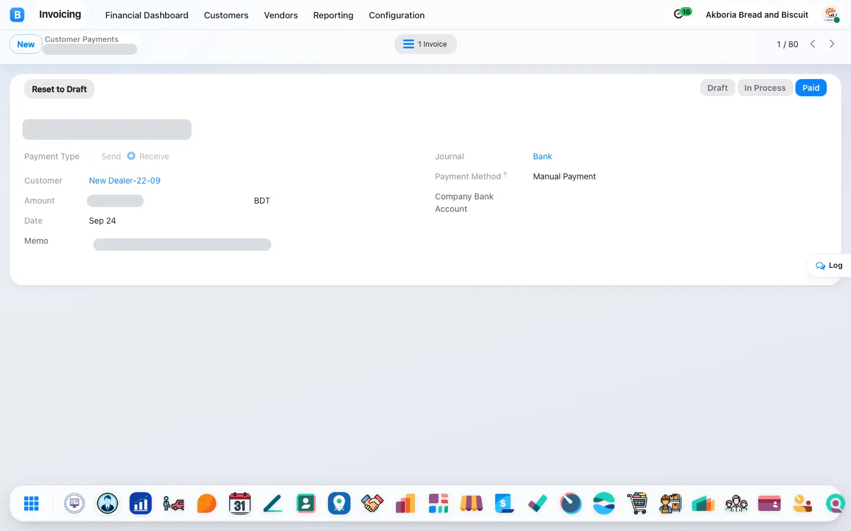This screenshot has width=851, height=531.
Task: Open the calendar app showing 31
Action: click(x=240, y=503)
